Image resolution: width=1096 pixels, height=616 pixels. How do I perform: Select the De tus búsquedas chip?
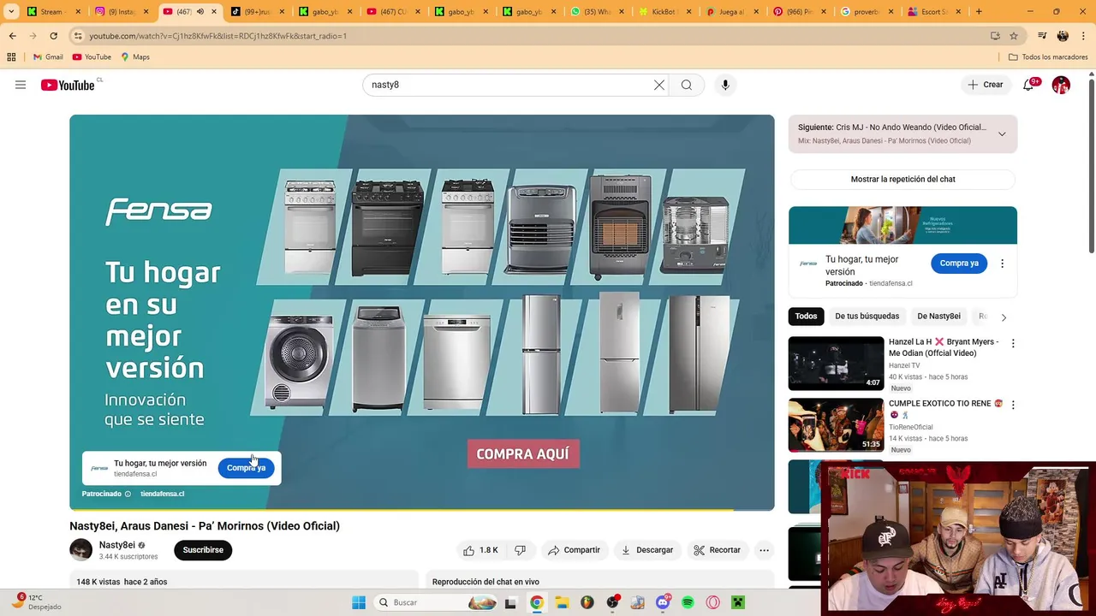(867, 317)
